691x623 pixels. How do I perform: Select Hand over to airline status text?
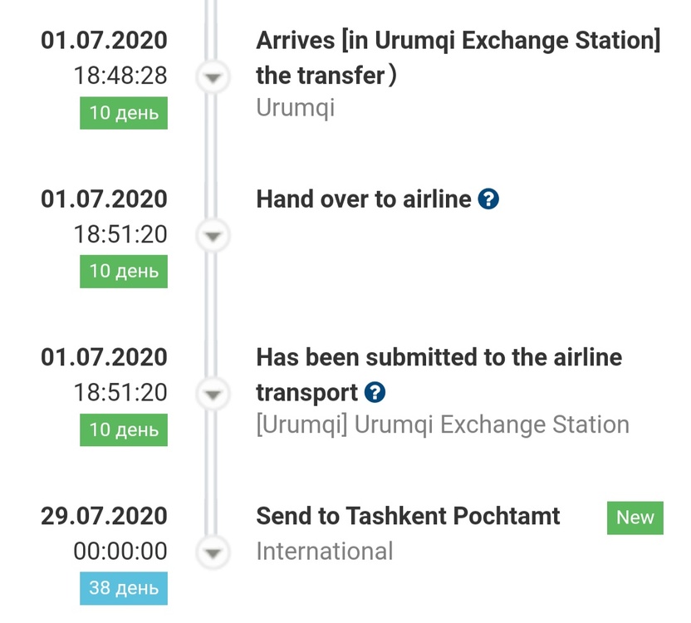click(363, 199)
